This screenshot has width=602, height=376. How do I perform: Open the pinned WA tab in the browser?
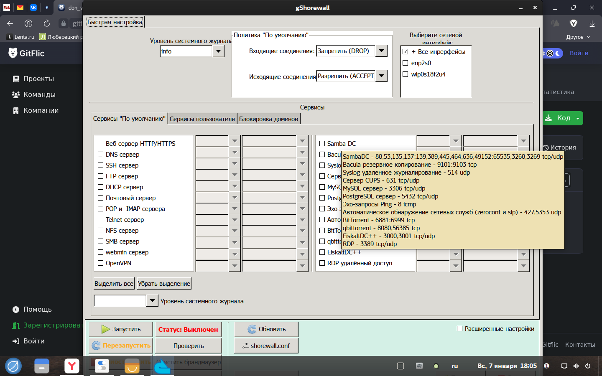[x=7, y=7]
